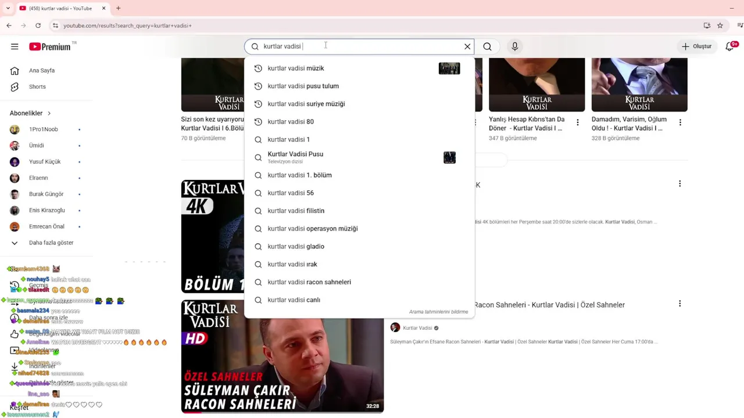Open a new browser tab
The height and width of the screenshot is (418, 744).
[118, 8]
